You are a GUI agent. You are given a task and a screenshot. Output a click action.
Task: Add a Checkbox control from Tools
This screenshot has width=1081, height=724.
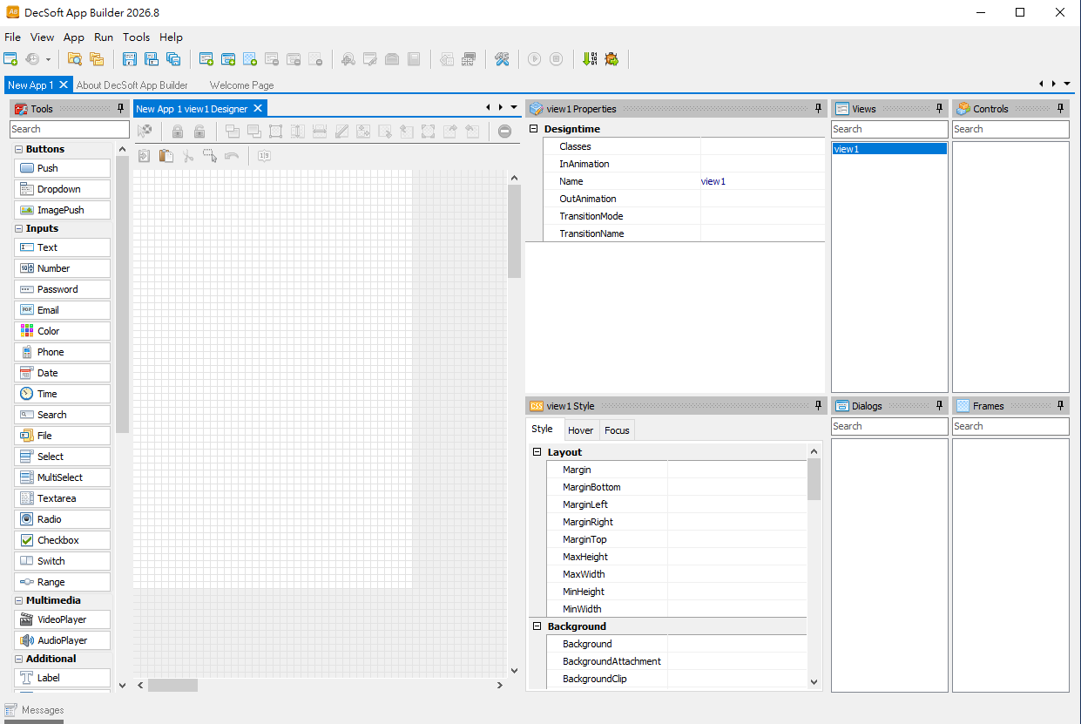pos(62,540)
